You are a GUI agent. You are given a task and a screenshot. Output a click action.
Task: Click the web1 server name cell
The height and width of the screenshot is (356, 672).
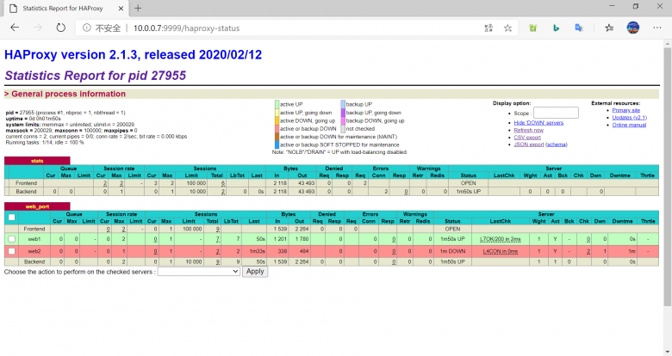tap(34, 239)
